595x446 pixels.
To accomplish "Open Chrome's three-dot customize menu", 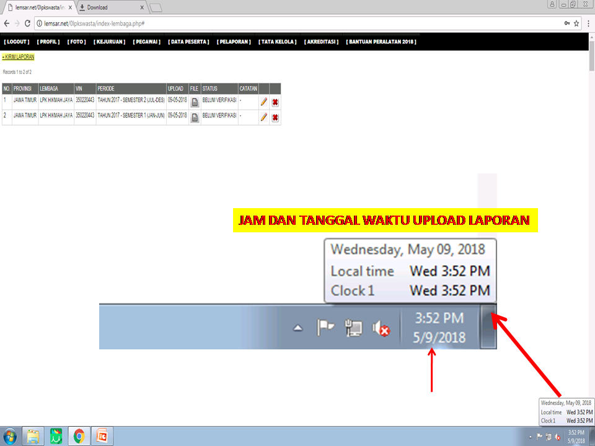I will (x=588, y=22).
